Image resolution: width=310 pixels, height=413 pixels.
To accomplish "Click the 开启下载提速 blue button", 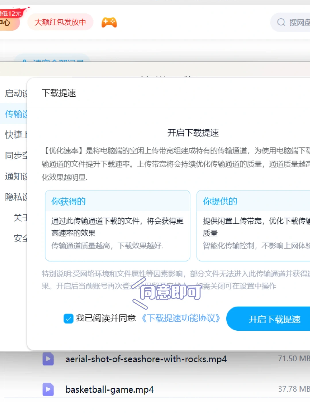I will click(x=275, y=319).
